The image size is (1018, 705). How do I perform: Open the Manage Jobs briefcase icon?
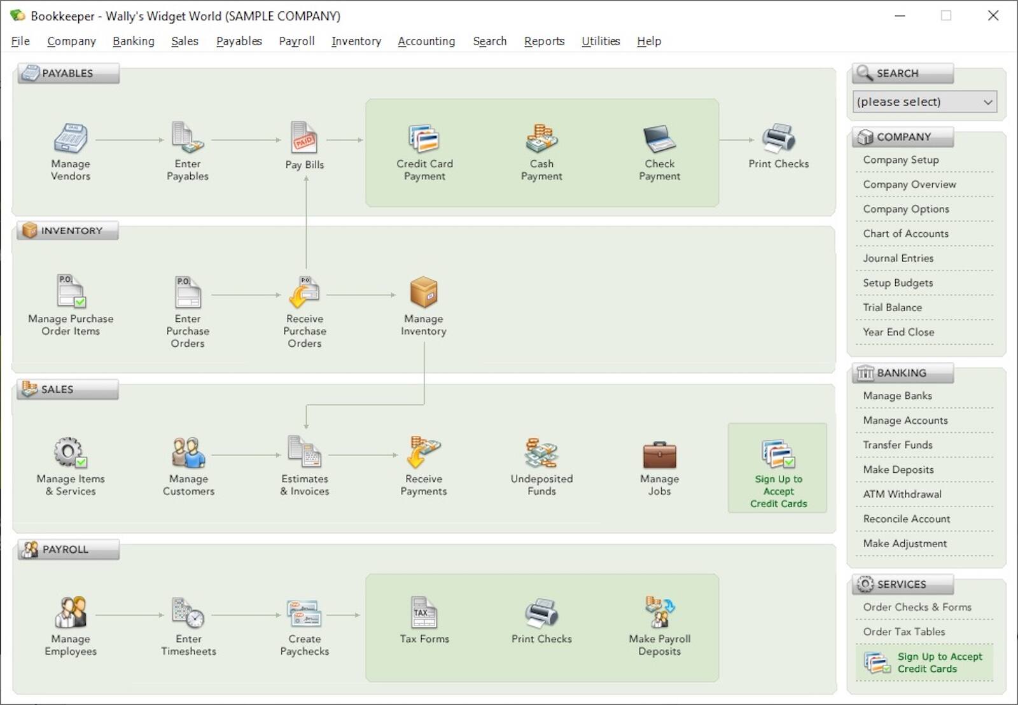pyautogui.click(x=659, y=454)
